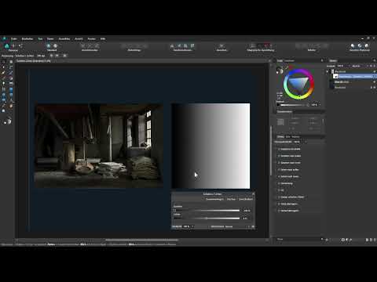Adjust the Lichter slider in the dialog
377x282 pixels.
[207, 219]
